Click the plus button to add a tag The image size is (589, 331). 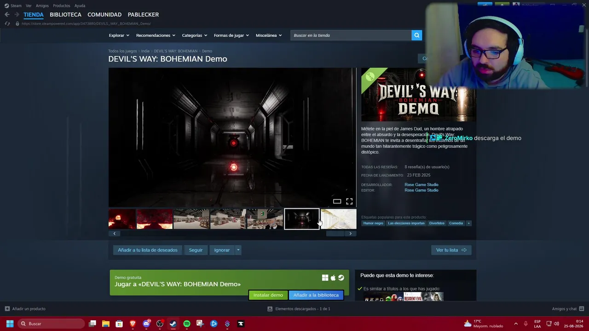pos(468,223)
